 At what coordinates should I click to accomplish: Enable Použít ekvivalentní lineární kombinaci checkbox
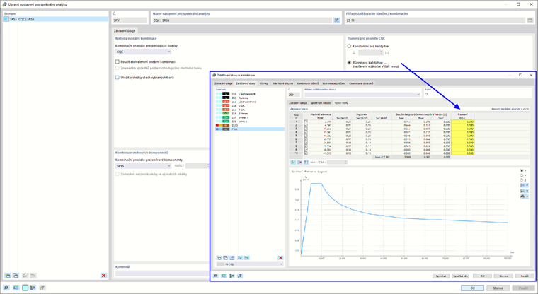(118, 61)
